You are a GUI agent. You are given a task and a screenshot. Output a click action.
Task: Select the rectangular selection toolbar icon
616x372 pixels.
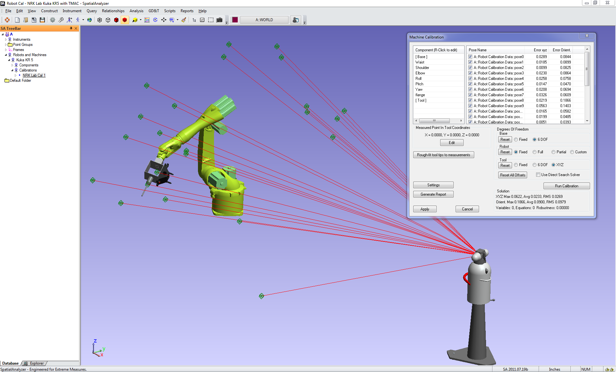211,20
